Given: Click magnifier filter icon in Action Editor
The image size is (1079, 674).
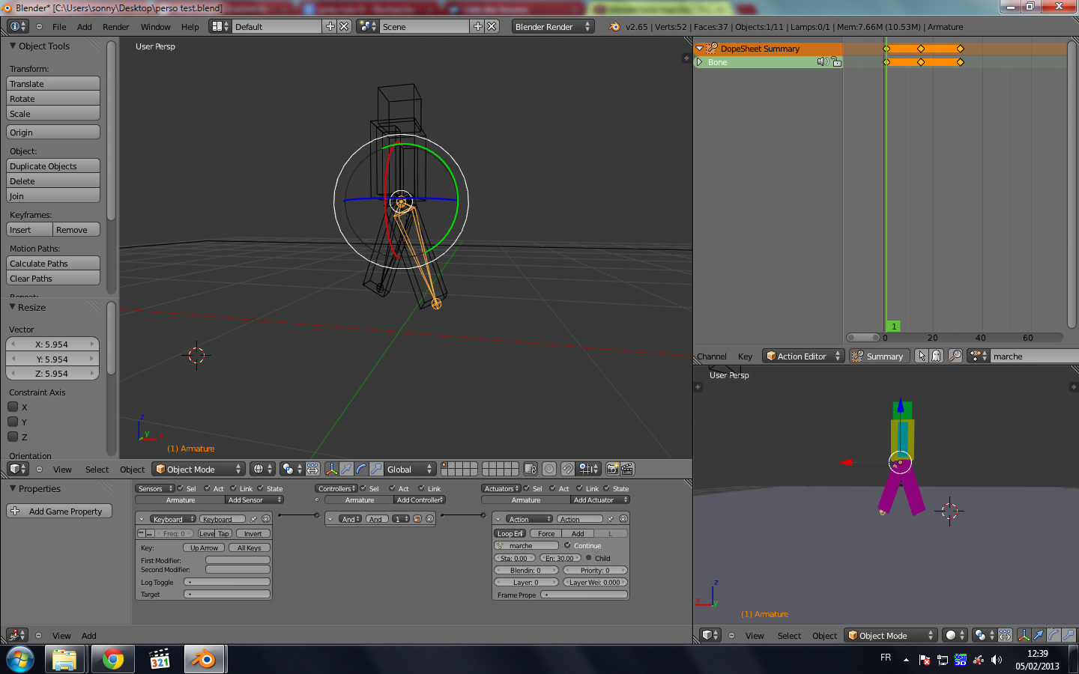Looking at the screenshot, I should [x=955, y=356].
